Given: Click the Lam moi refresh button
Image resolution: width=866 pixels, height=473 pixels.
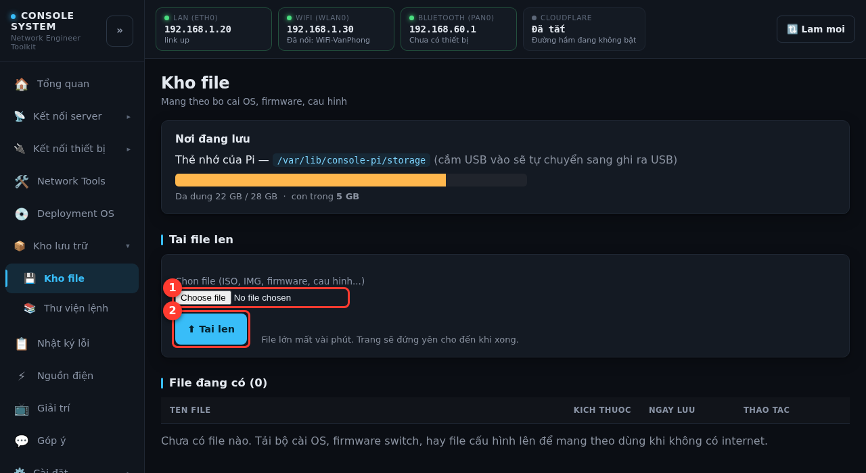Looking at the screenshot, I should tap(816, 29).
